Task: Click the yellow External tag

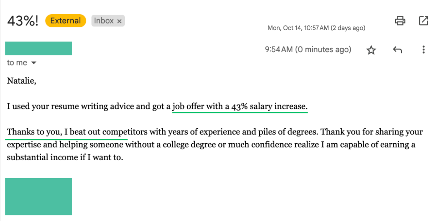Action: [x=65, y=21]
